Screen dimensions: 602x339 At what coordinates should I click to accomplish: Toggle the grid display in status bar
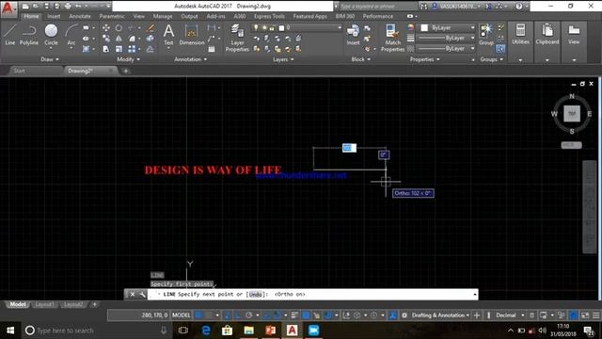(x=198, y=315)
